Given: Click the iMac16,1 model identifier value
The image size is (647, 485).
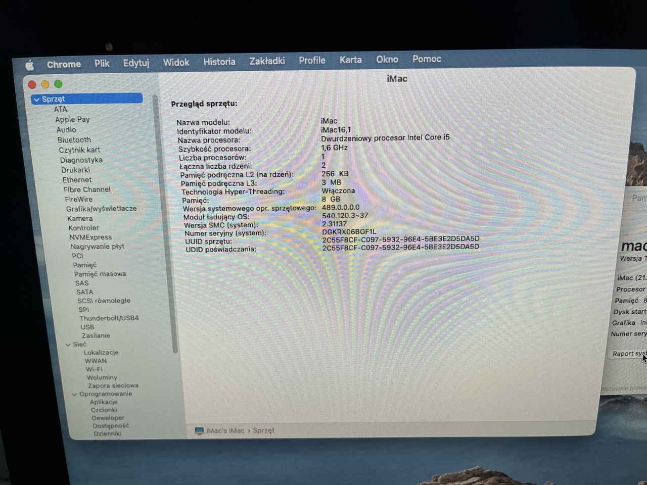Looking at the screenshot, I should (x=336, y=130).
